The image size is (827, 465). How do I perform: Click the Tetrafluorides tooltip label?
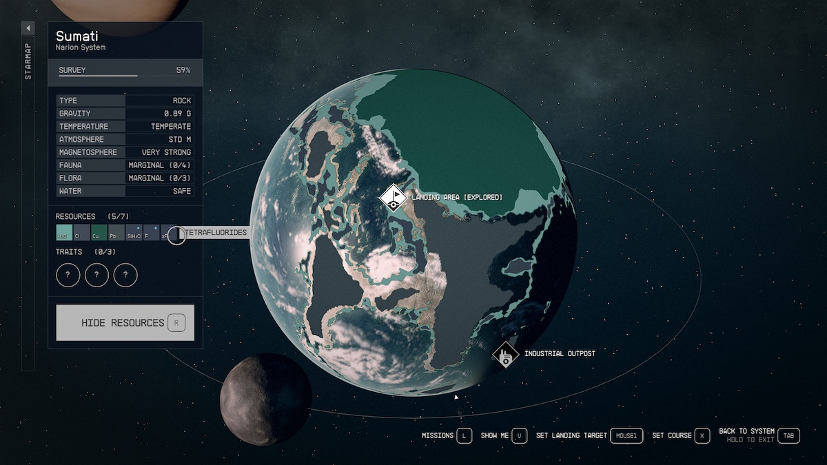pos(215,233)
